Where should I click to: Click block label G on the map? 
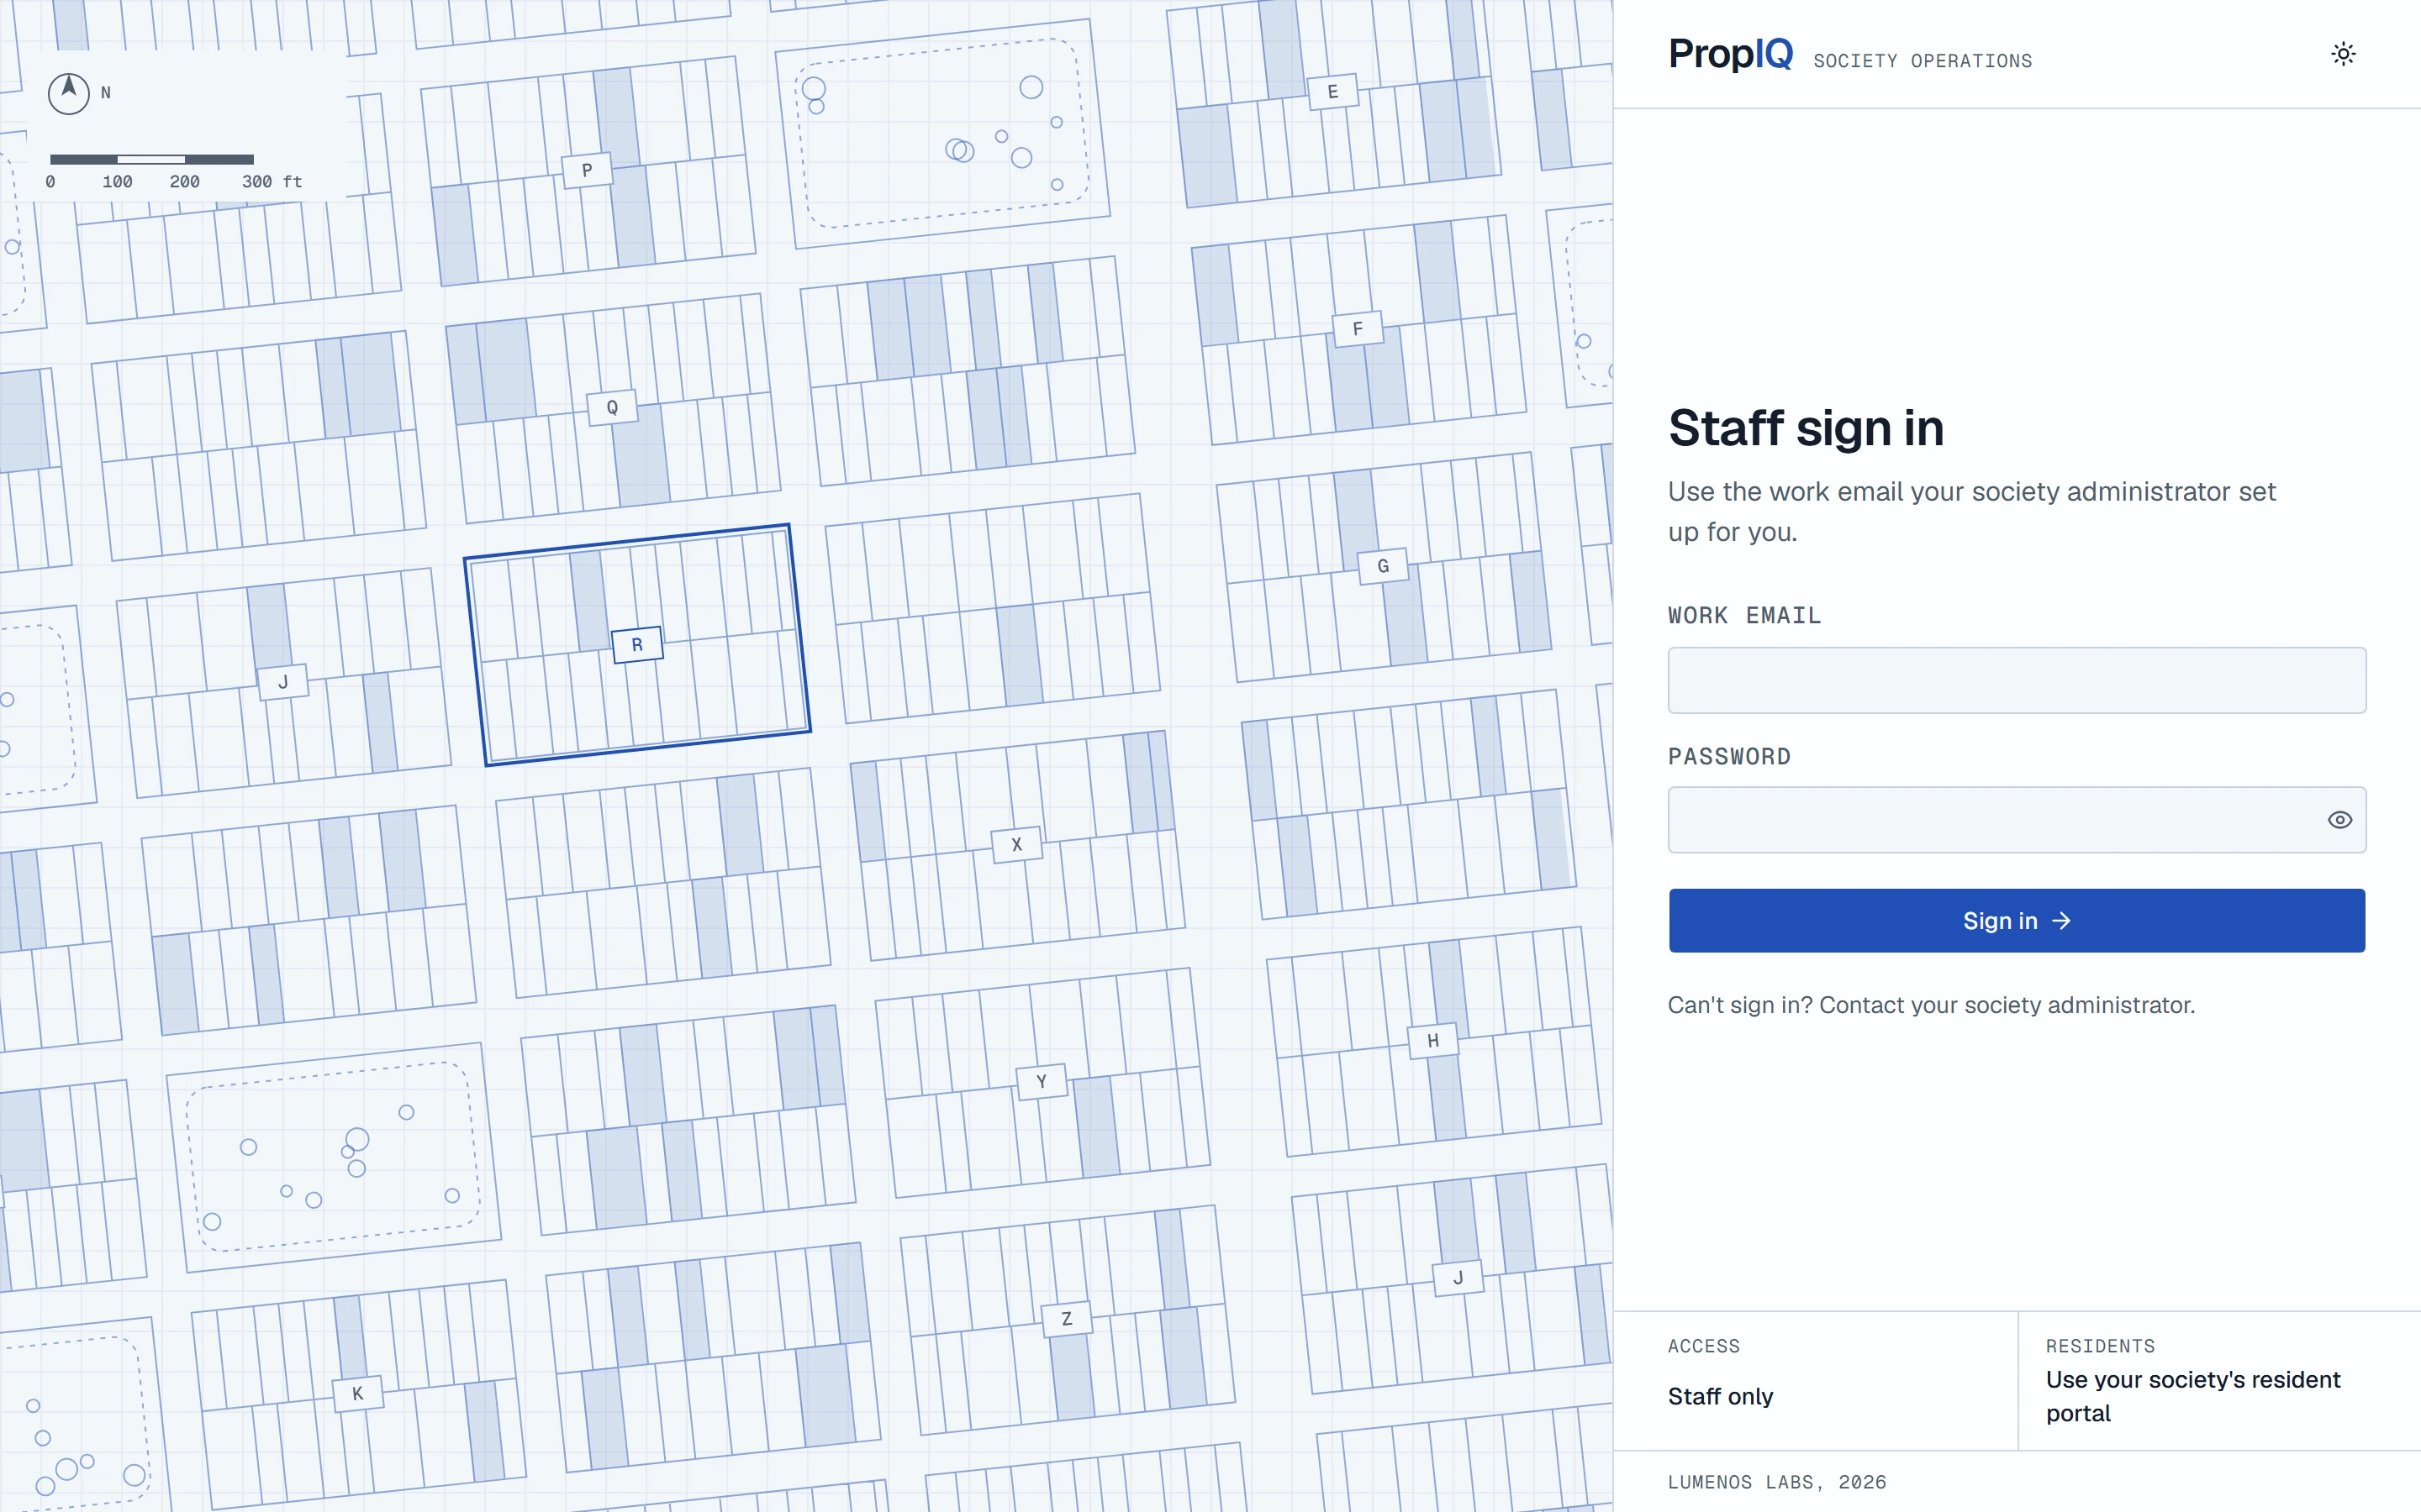click(x=1383, y=566)
